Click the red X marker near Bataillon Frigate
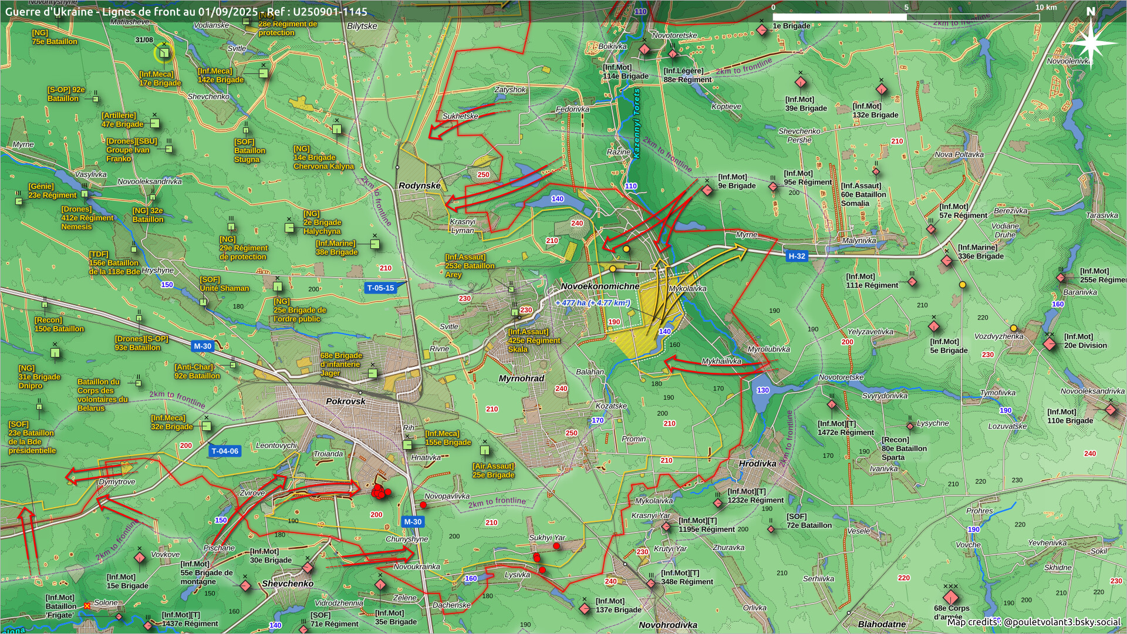 click(x=87, y=605)
